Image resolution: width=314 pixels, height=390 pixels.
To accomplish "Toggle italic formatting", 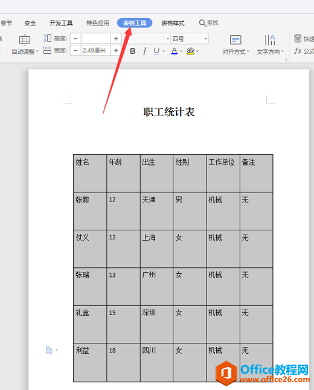I will pos(144,51).
